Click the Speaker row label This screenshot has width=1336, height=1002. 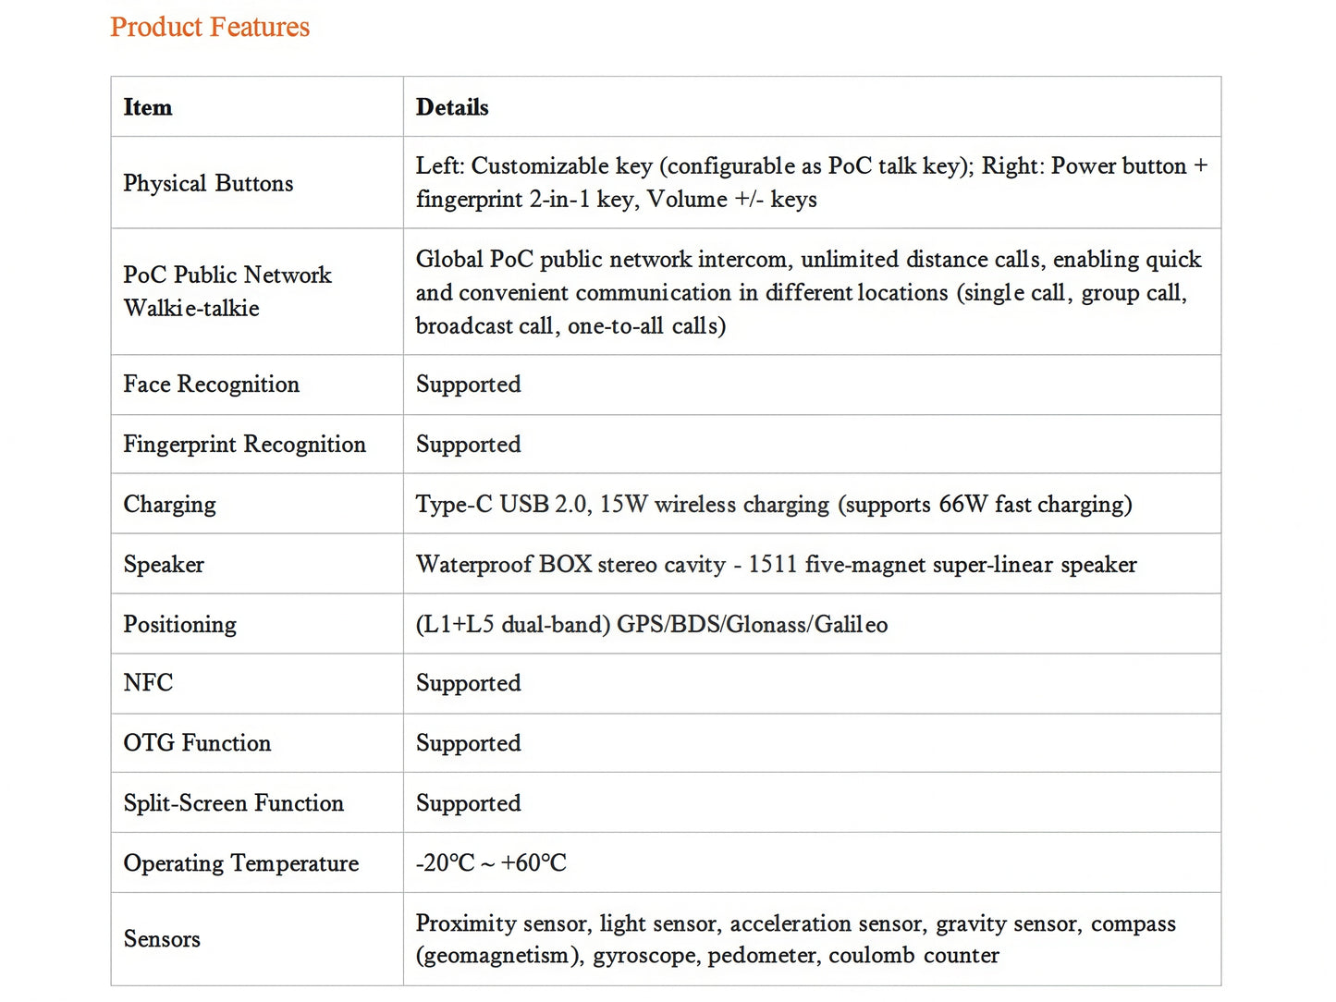tap(164, 565)
